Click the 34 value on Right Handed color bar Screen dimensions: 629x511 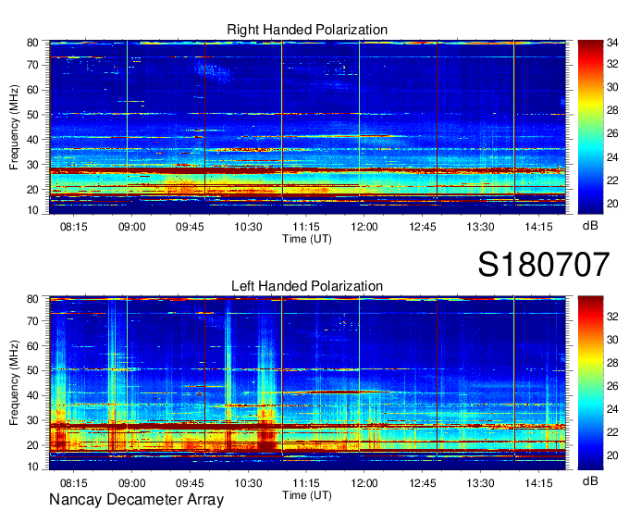pos(612,43)
